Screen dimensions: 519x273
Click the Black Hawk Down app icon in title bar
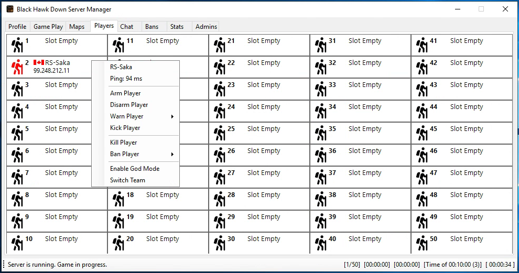[10, 9]
